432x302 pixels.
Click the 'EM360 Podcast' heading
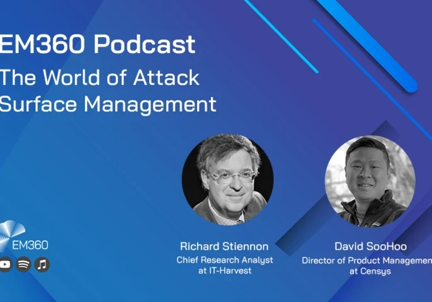click(x=98, y=44)
